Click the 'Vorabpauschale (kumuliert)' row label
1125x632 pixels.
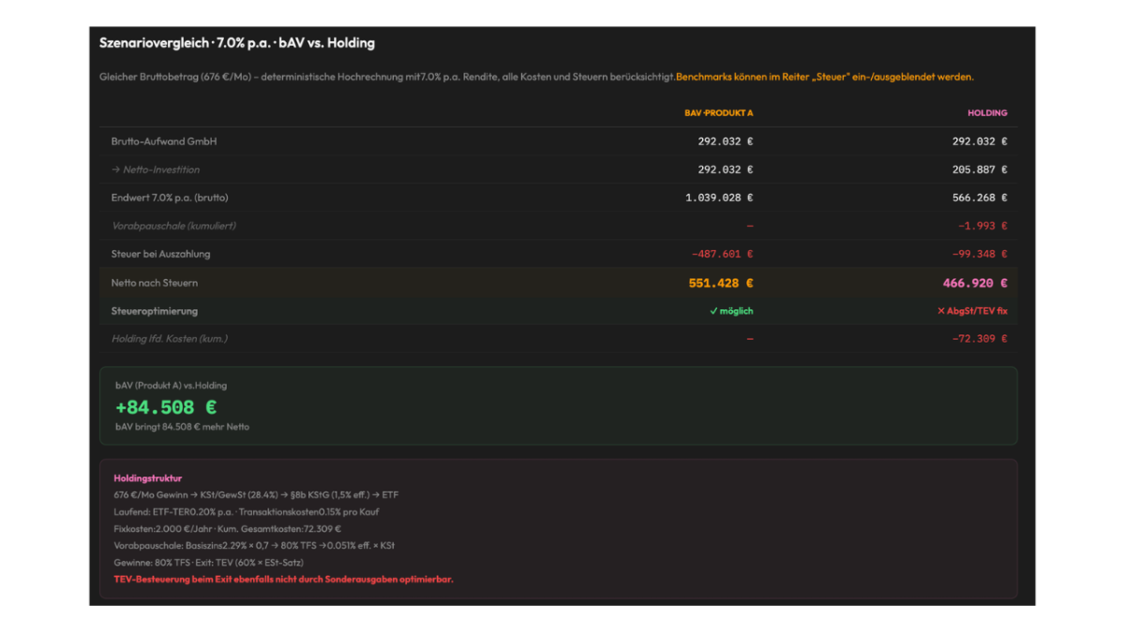173,226
